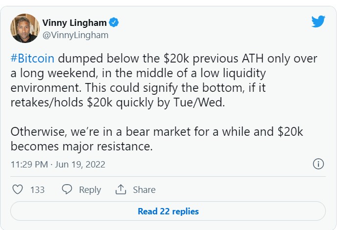Click the reply speech bubble icon
339x230 pixels.
click(x=67, y=189)
